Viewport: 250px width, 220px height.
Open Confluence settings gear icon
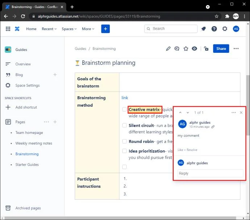click(225, 29)
